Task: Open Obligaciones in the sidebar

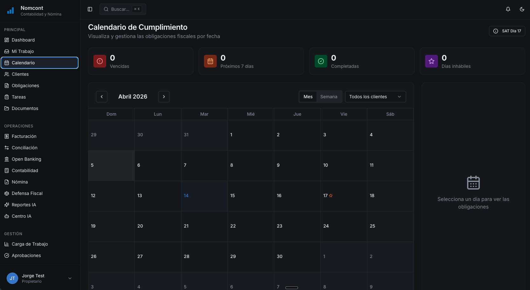Action: tap(25, 86)
